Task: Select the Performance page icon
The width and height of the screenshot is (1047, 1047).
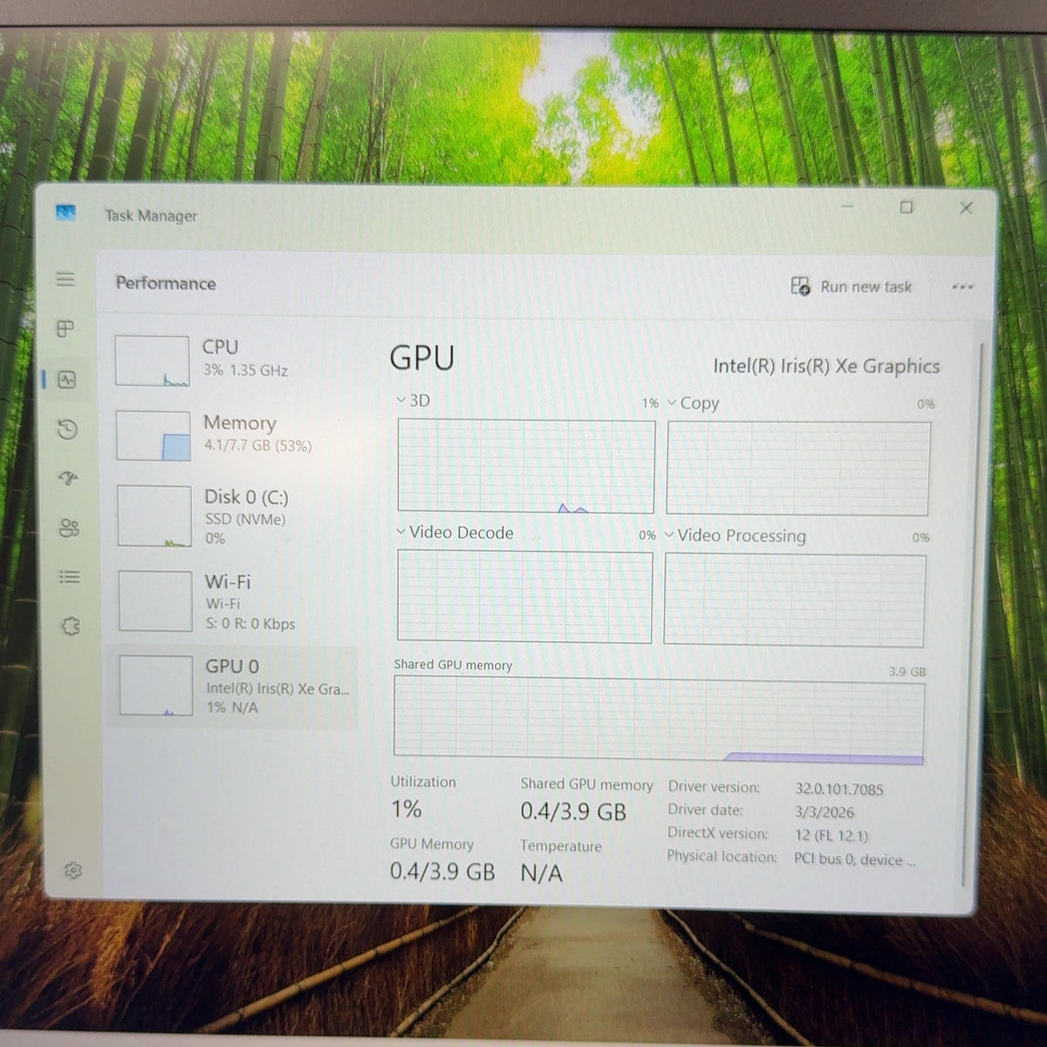Action: click(67, 380)
